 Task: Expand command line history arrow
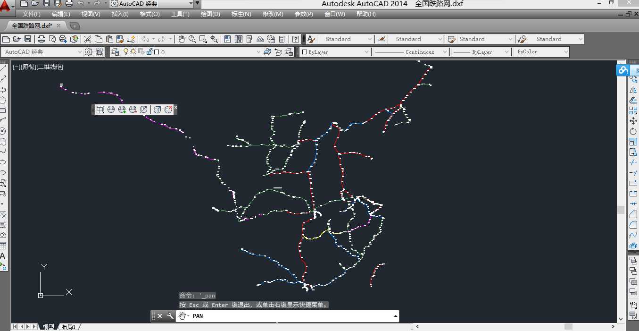[x=395, y=316]
